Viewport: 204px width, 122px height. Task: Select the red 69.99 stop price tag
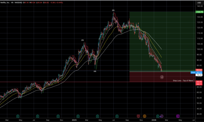tap(199, 82)
